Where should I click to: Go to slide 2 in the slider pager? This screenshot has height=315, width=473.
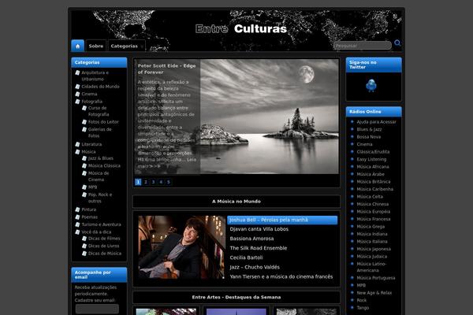point(146,182)
